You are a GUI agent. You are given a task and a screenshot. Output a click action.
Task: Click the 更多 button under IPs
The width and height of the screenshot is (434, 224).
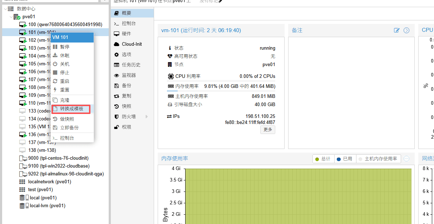tap(268, 130)
